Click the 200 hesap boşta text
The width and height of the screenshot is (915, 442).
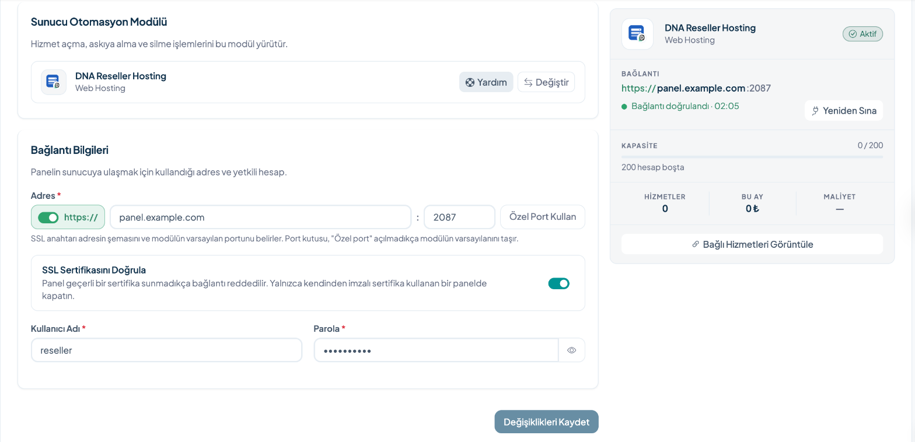(x=652, y=167)
